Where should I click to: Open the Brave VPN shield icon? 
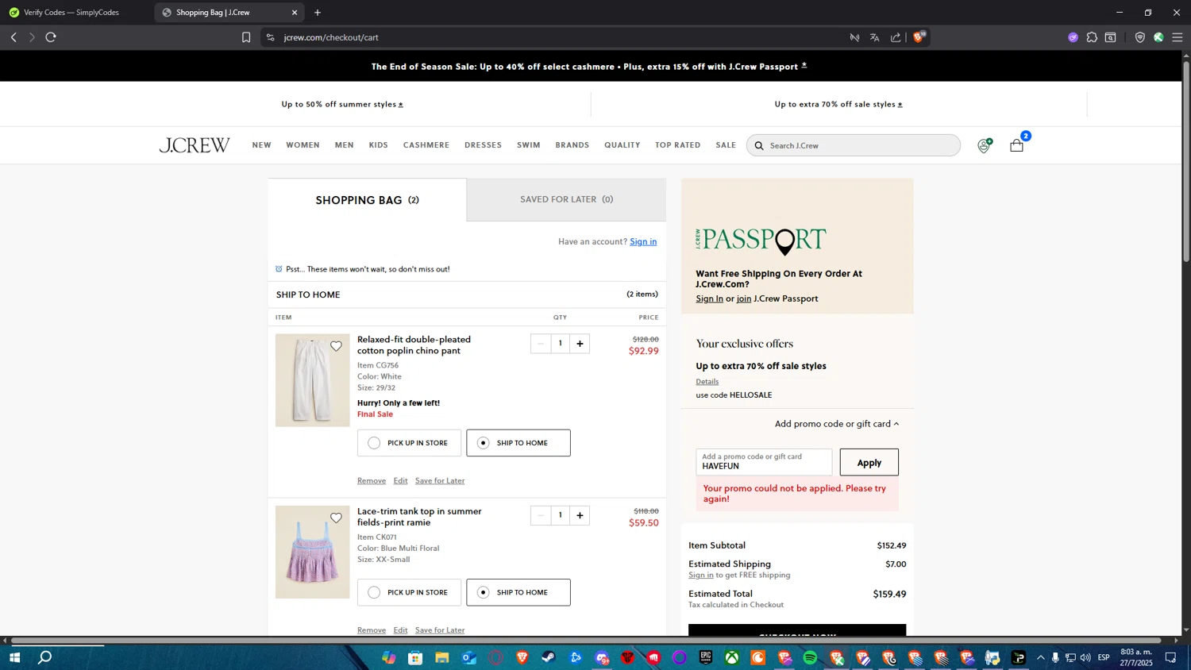click(x=1140, y=37)
